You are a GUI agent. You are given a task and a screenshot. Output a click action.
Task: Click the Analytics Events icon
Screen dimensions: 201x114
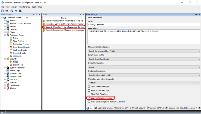pyautogui.click(x=11, y=50)
